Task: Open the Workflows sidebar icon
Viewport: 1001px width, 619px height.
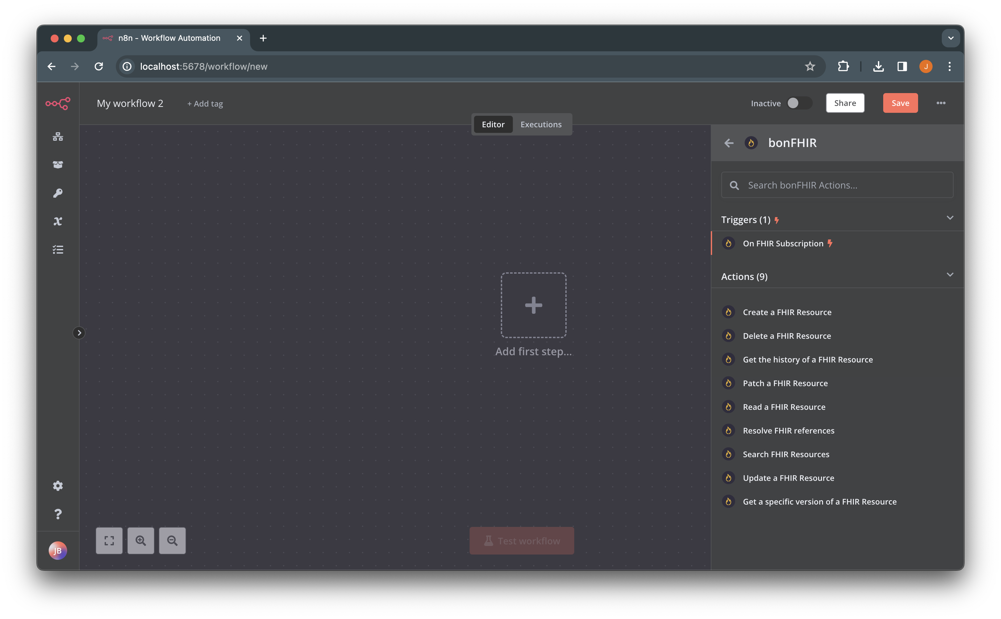Action: click(58, 137)
